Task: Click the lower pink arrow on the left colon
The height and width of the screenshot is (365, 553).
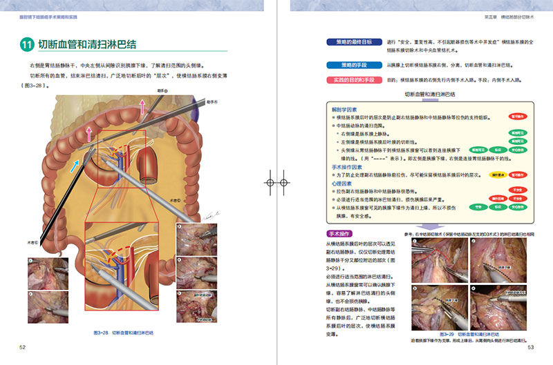Action: coord(89,135)
